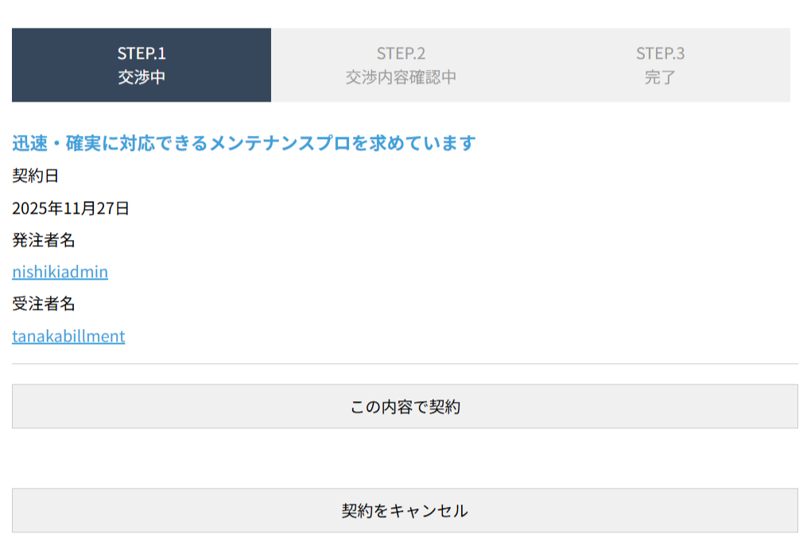
Task: Click the "STEP.1" heading text
Action: coord(142,53)
